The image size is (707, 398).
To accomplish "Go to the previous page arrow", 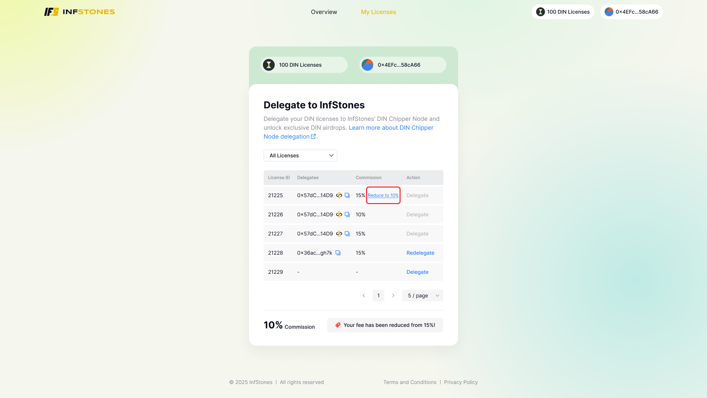I will coord(364,296).
